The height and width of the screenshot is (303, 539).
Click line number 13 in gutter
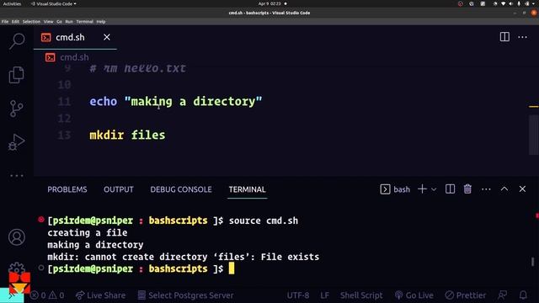pyautogui.click(x=64, y=135)
